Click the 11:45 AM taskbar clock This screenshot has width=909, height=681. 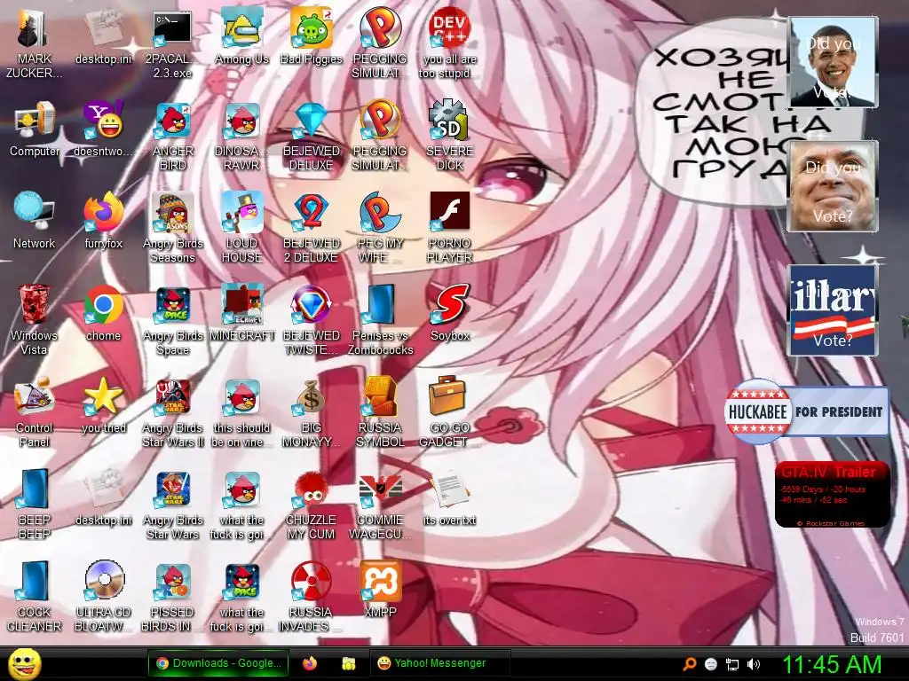pos(832,665)
